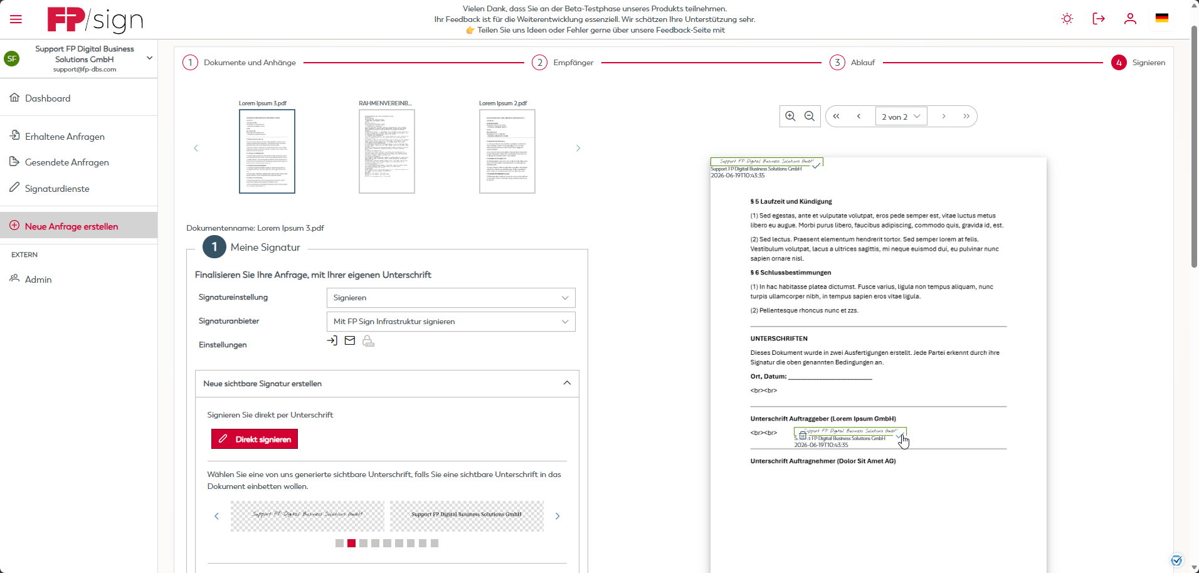Expand the organization account selector chevron
Viewport: 1199px width, 573px height.
coord(149,58)
